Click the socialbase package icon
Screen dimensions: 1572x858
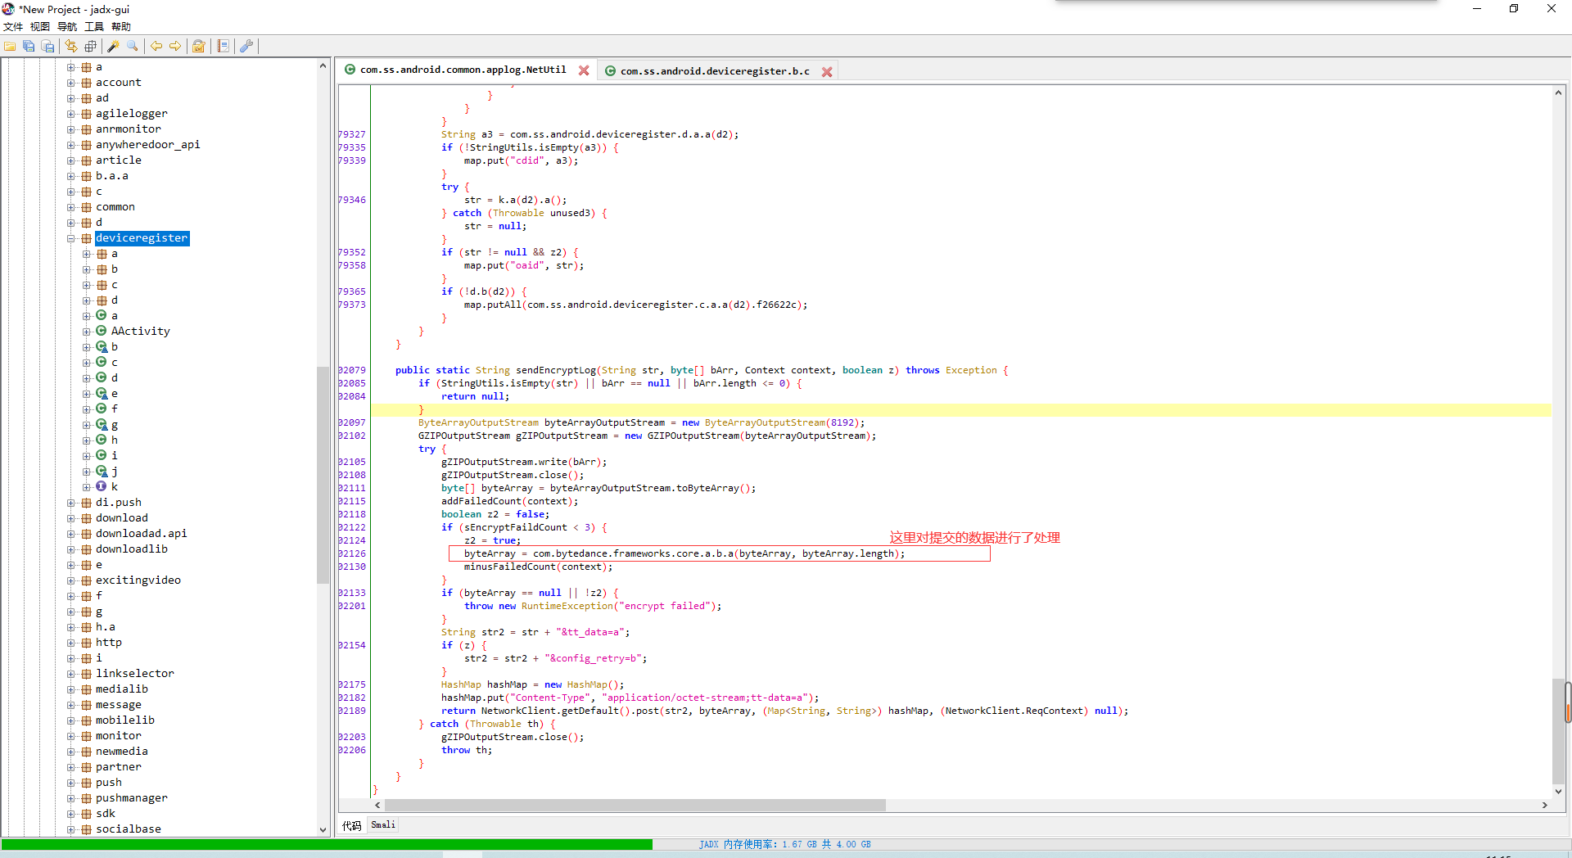(x=86, y=829)
